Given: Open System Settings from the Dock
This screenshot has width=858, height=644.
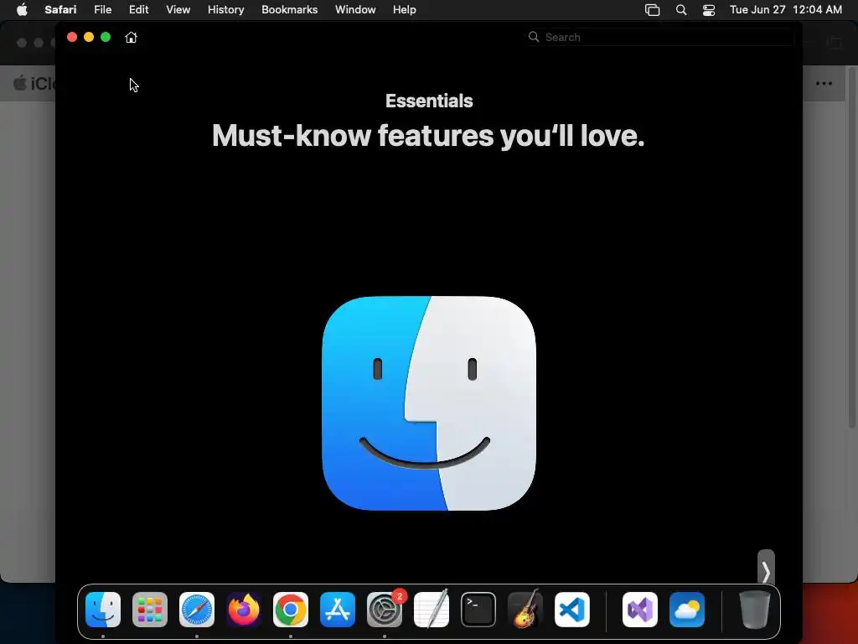Looking at the screenshot, I should tap(385, 610).
